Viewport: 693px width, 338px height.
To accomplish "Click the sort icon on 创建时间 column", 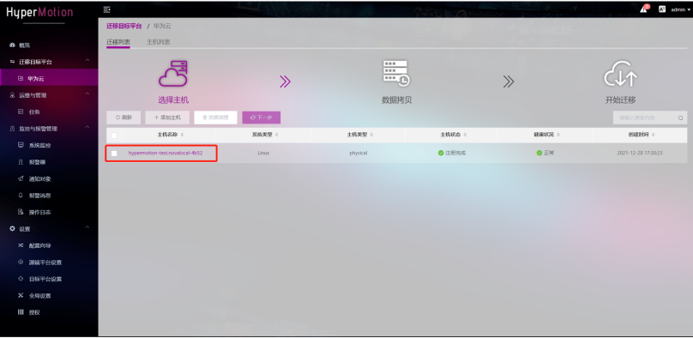I will [653, 135].
